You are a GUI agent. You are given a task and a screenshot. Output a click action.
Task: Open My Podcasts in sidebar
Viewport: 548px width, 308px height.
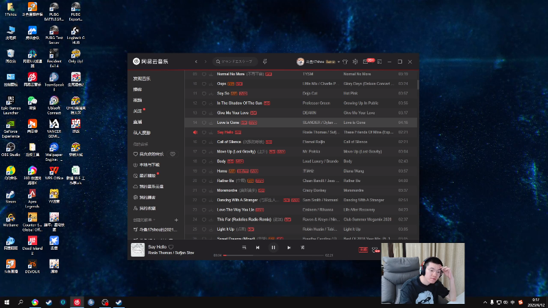point(145,197)
